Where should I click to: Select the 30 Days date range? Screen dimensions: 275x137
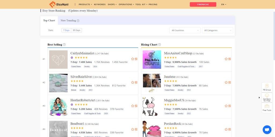pyautogui.click(x=77, y=30)
